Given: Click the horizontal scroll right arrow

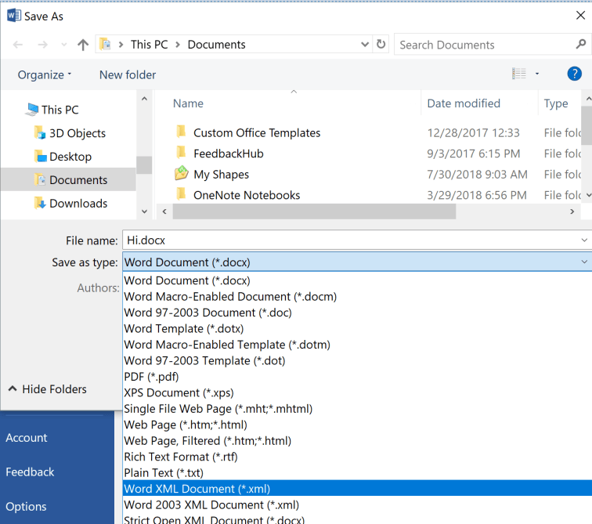Looking at the screenshot, I should click(572, 211).
